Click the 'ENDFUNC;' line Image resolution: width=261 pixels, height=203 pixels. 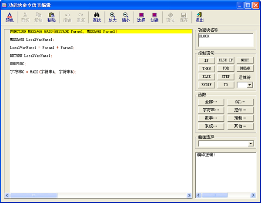pyautogui.click(x=18, y=64)
